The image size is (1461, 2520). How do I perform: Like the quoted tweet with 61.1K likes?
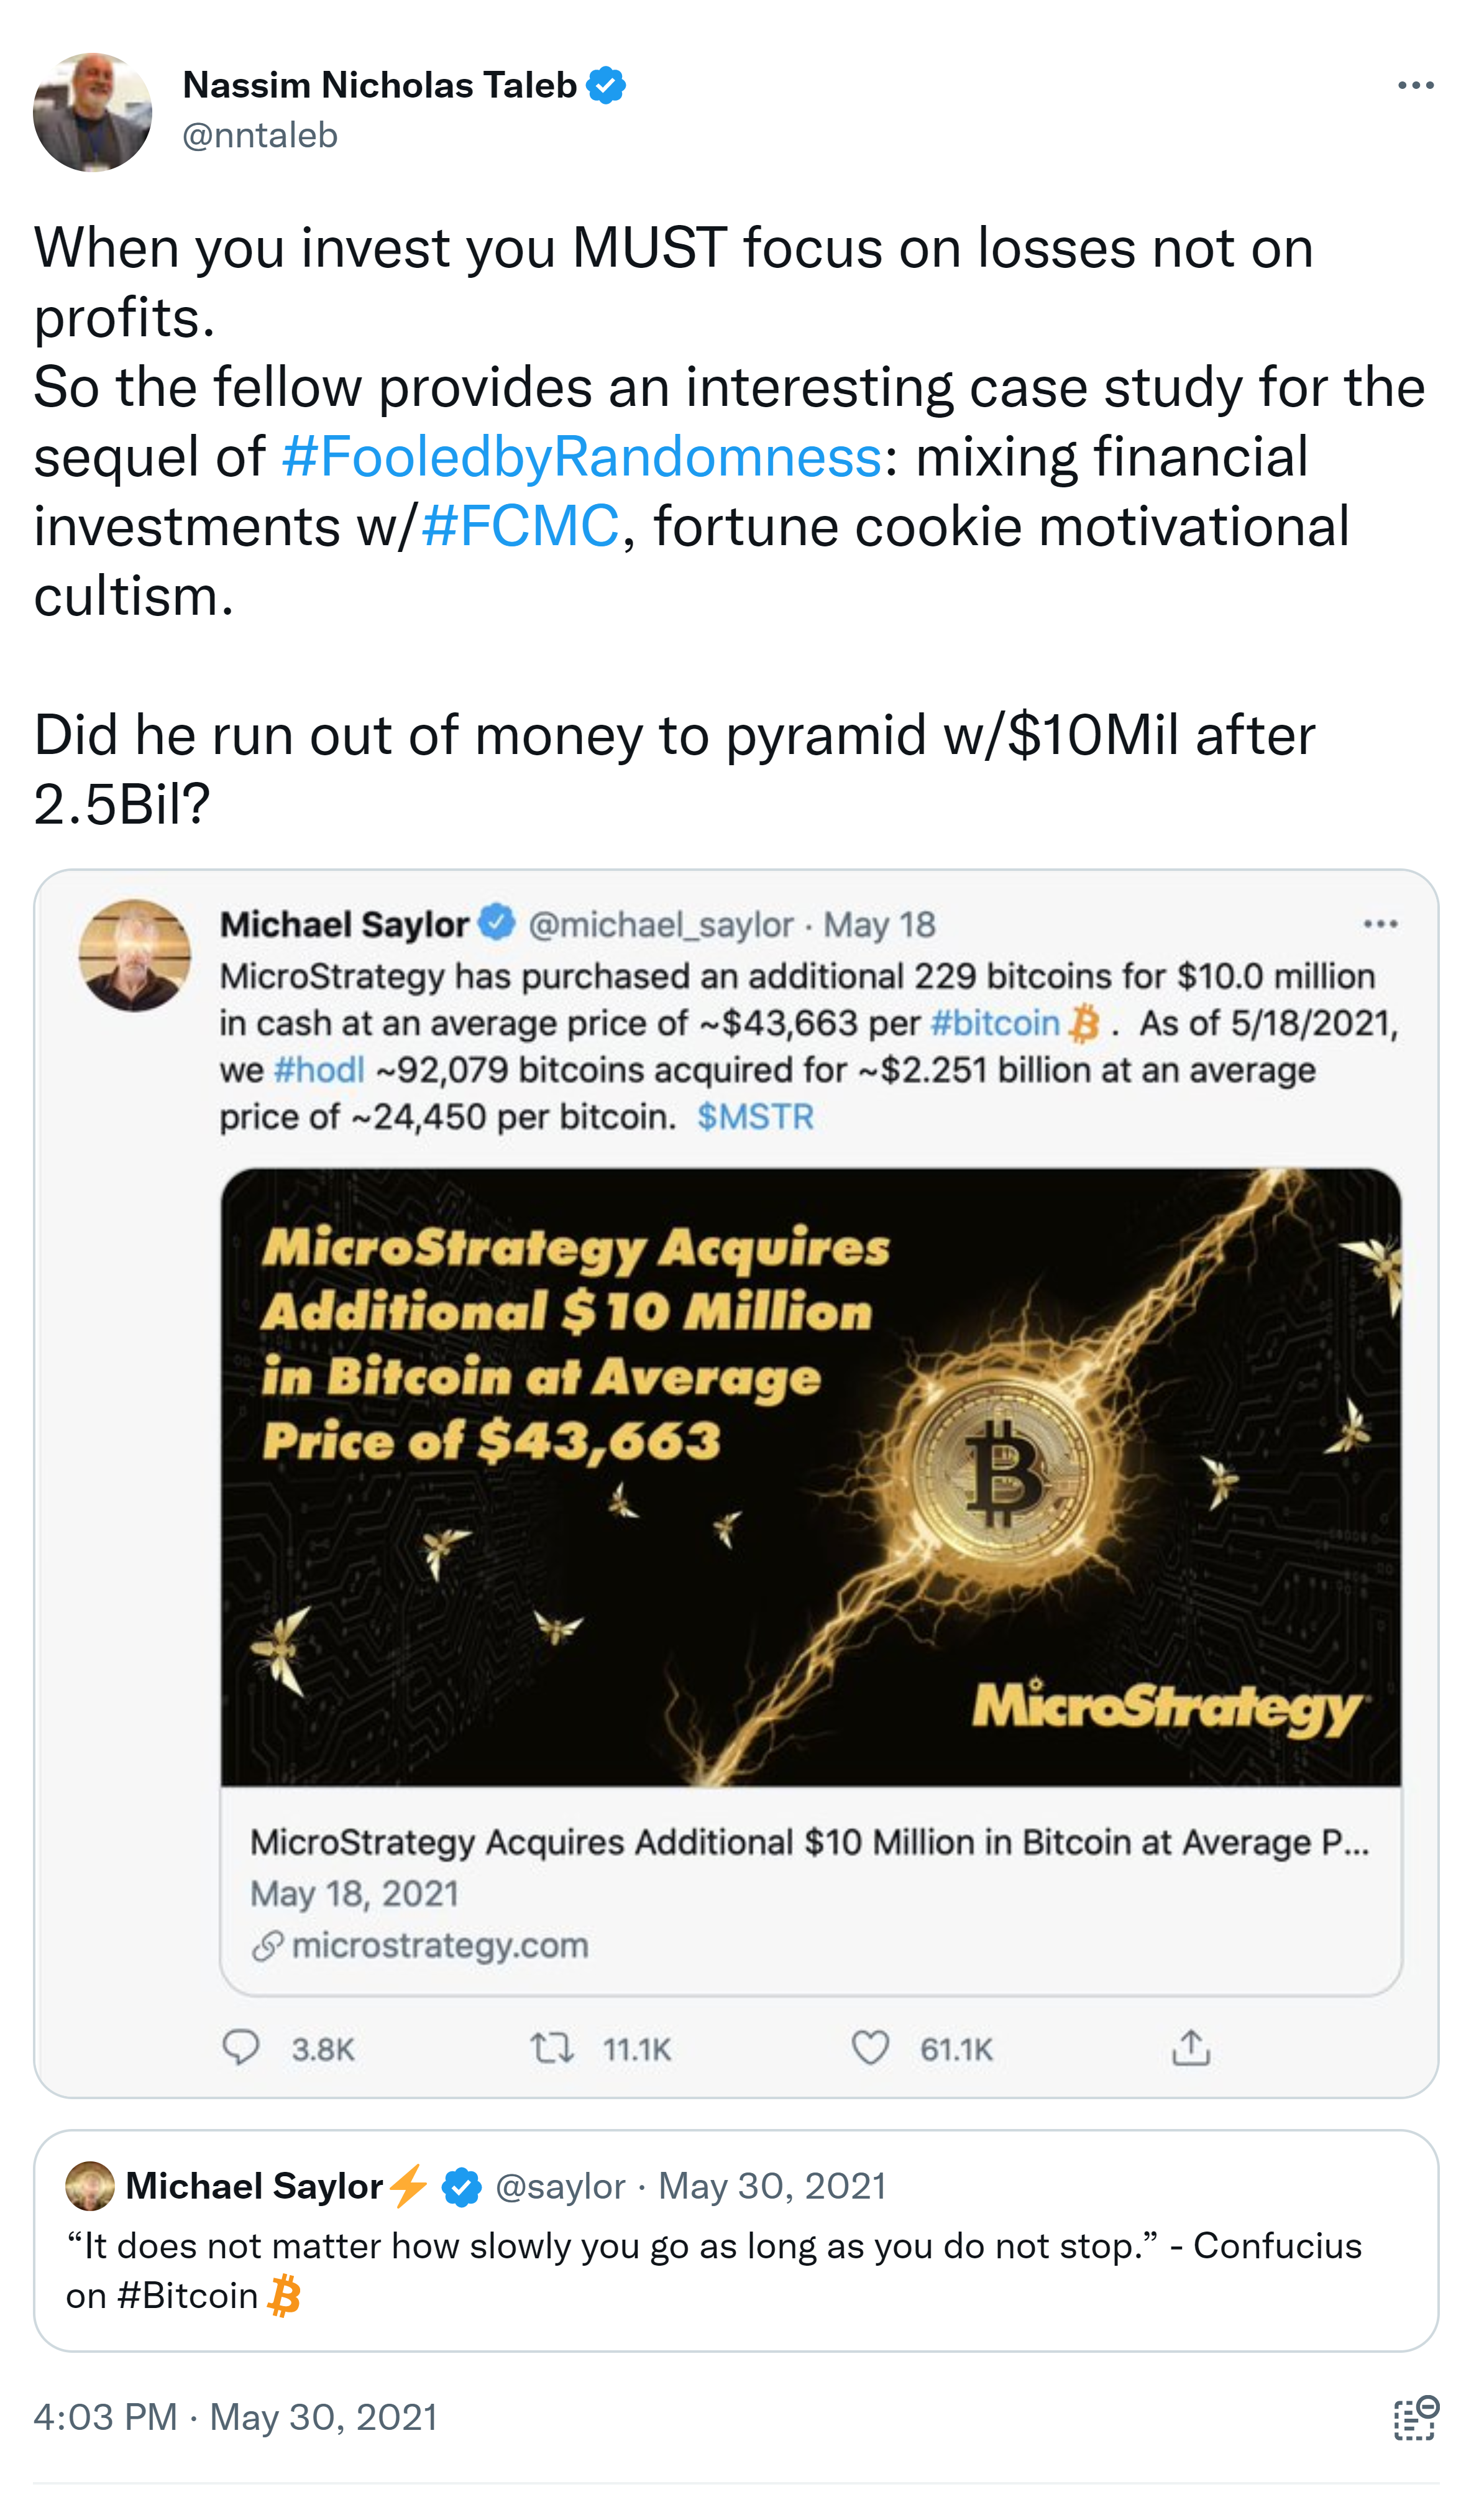coord(869,2049)
